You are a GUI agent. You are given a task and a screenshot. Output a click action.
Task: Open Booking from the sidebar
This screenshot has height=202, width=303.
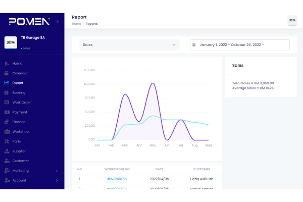pyautogui.click(x=19, y=93)
